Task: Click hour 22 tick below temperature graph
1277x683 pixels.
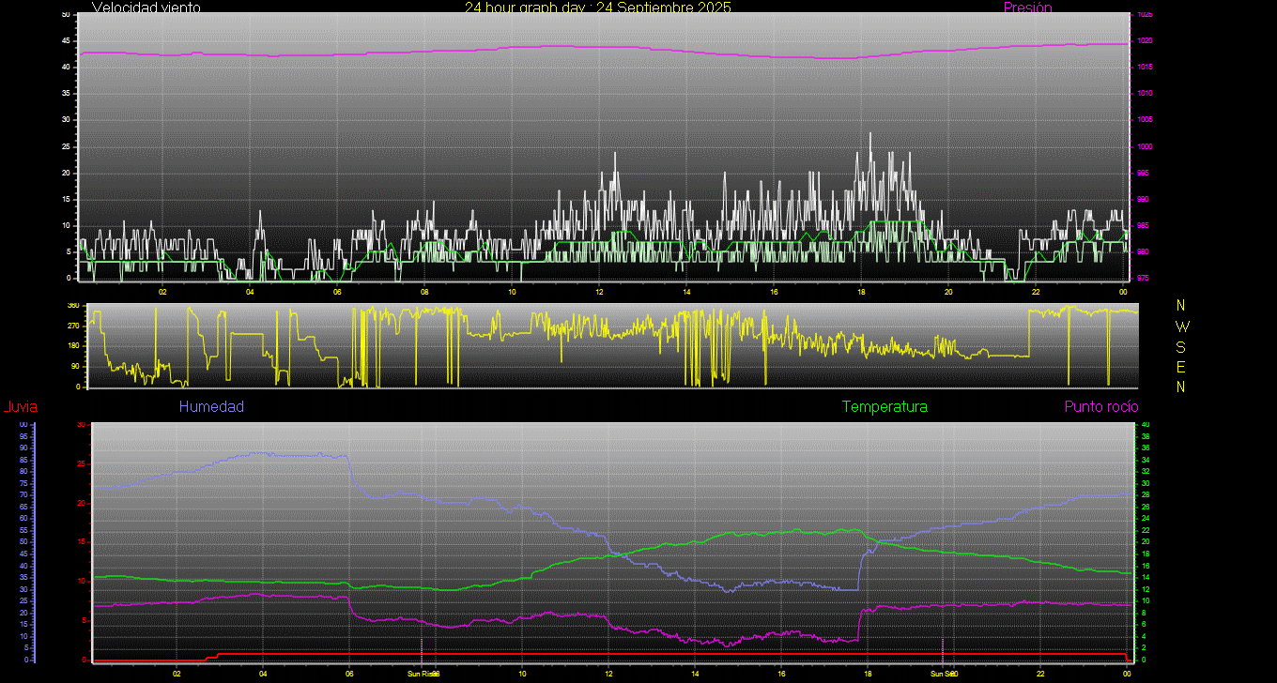Action: tap(1040, 674)
